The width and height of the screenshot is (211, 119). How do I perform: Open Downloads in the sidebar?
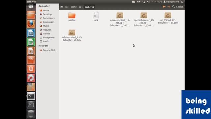click(x=47, y=22)
